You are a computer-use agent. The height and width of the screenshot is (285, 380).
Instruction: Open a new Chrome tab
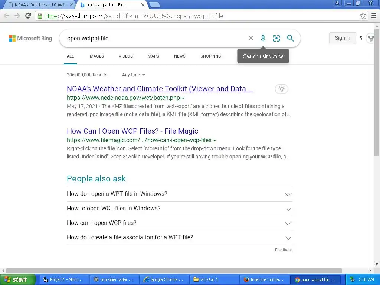(154, 4)
